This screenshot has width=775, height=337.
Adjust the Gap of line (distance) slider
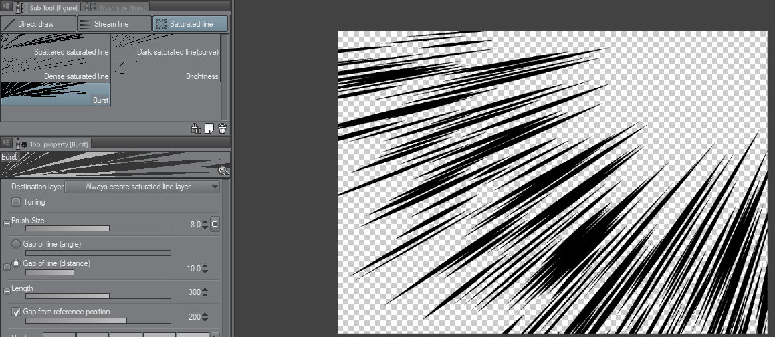point(98,272)
